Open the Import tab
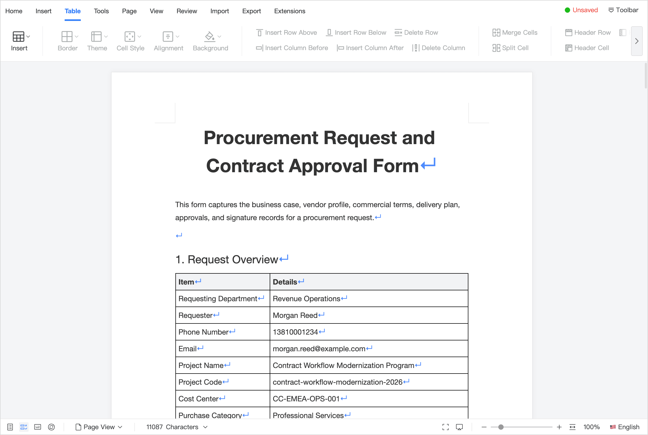The width and height of the screenshot is (648, 435). (219, 11)
